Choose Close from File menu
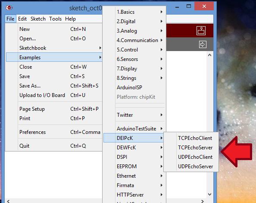 tap(54, 67)
